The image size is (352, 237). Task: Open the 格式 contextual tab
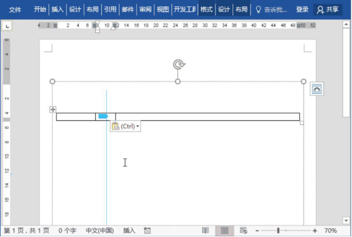(206, 10)
